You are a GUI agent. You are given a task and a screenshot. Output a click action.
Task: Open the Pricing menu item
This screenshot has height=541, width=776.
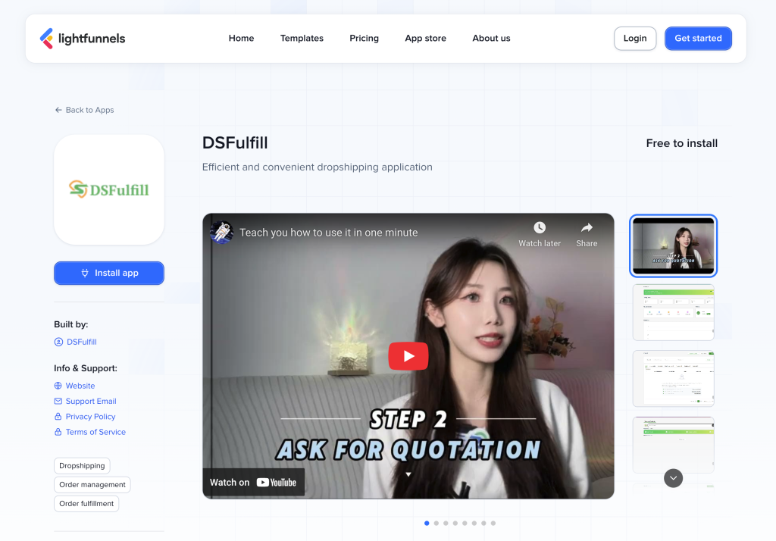pos(364,39)
